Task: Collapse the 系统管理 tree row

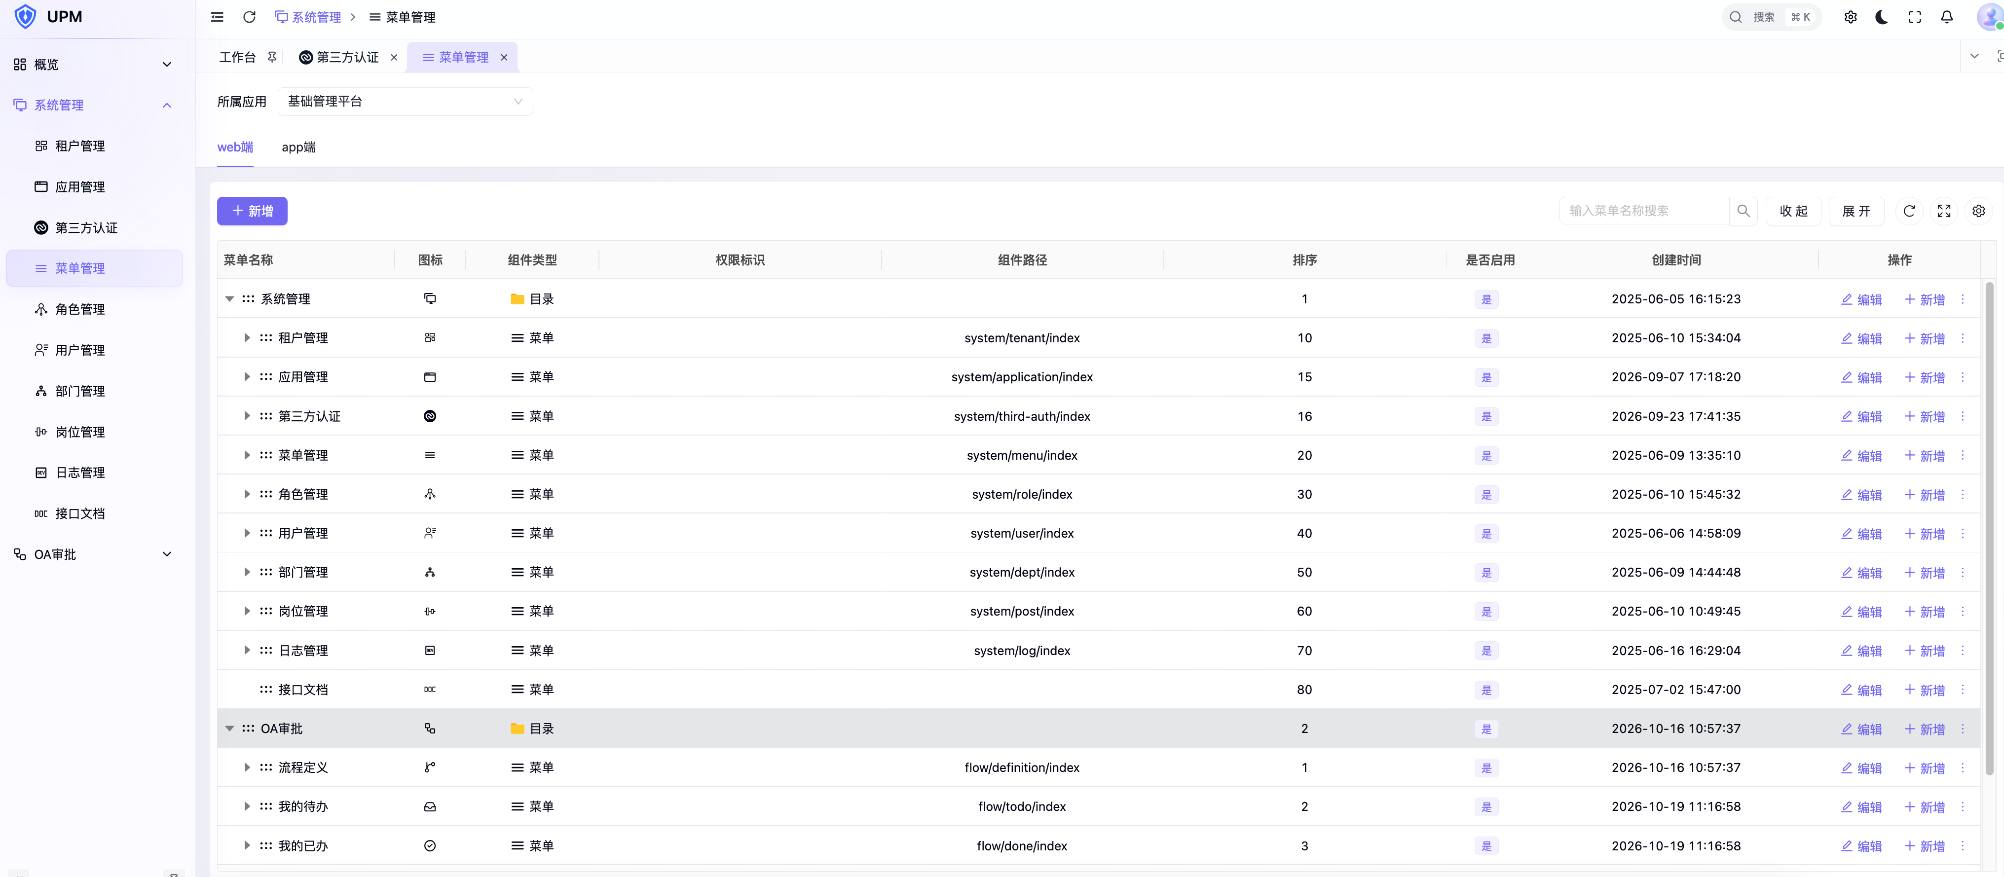Action: [x=229, y=299]
